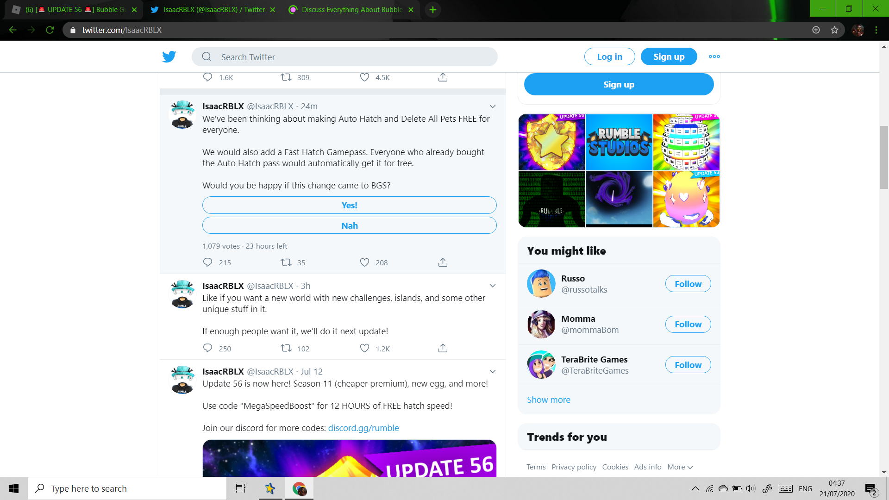Click the Rumble Studios thumbnail image
889x500 pixels.
(x=619, y=142)
